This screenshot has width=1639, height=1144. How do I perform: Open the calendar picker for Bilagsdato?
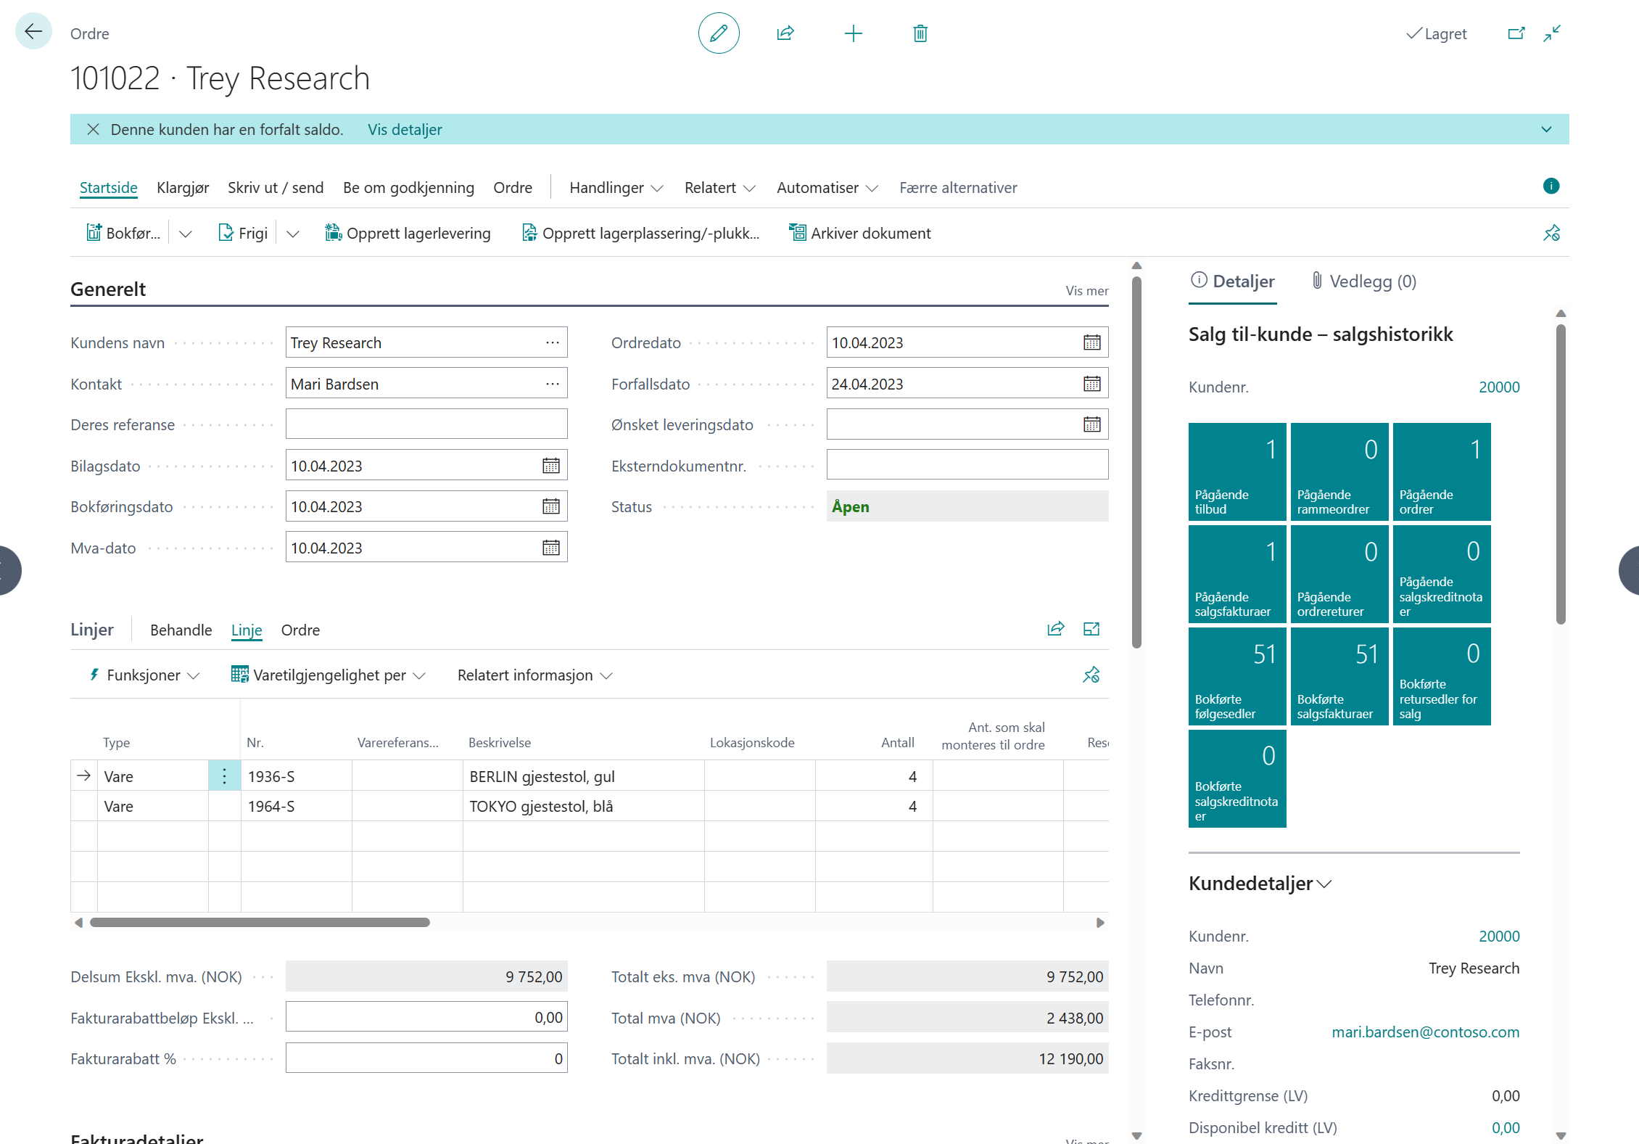point(551,466)
